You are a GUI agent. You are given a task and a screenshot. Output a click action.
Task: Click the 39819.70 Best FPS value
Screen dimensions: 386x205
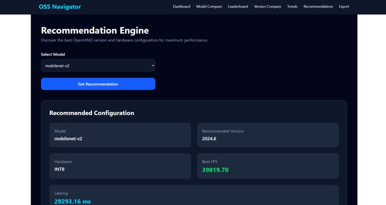click(x=215, y=170)
